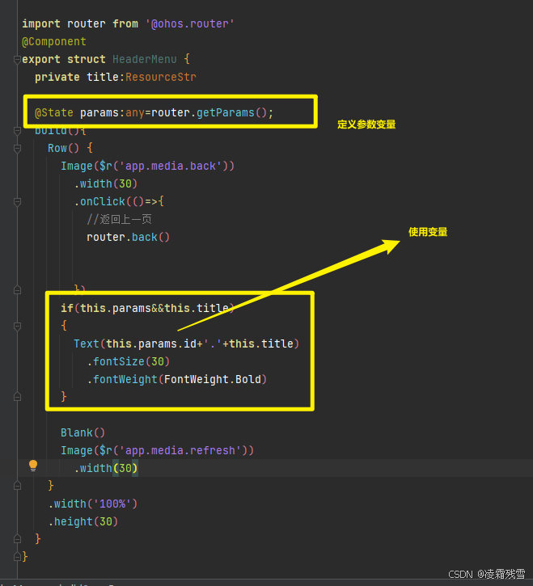
Task: Click the @State decorator
Action: tap(54, 112)
